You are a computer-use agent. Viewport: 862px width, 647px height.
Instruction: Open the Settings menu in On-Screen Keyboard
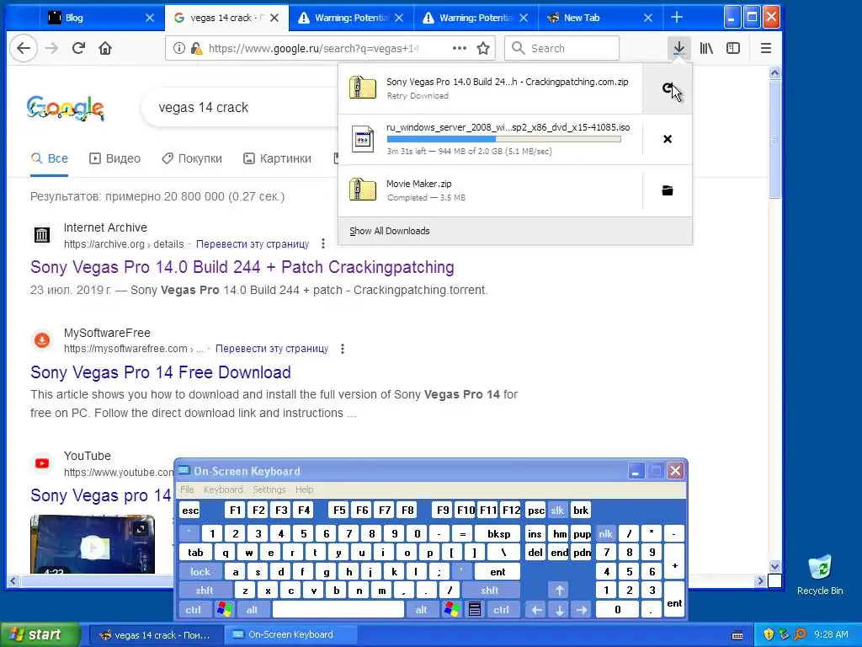coord(269,489)
